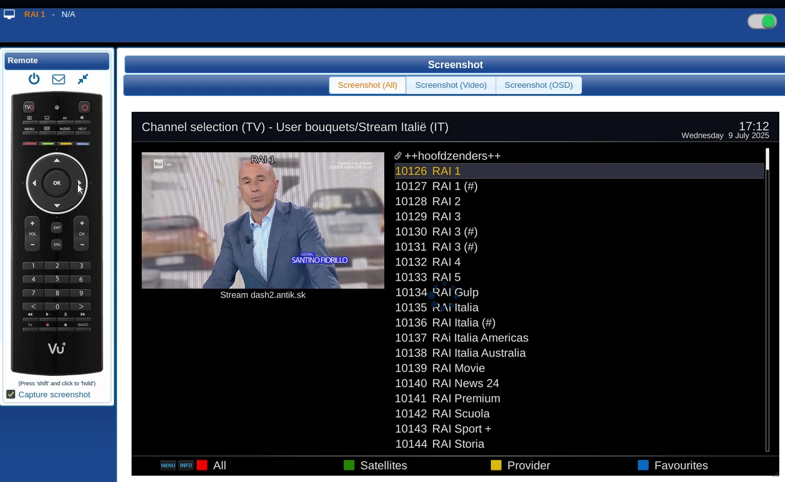The width and height of the screenshot is (785, 482).
Task: Click the AUDIO key on the remote
Action: [65, 131]
